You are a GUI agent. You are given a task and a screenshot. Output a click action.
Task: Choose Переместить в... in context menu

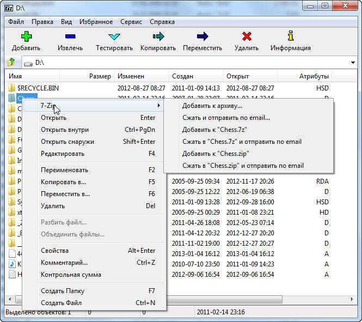pyautogui.click(x=94, y=194)
